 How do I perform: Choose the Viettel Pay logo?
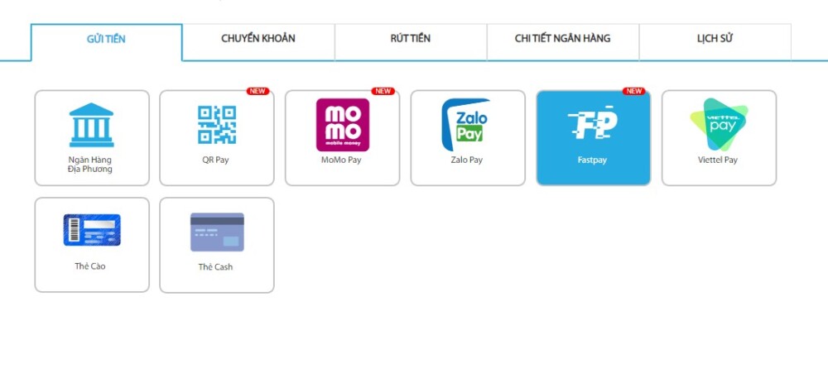[x=719, y=124]
